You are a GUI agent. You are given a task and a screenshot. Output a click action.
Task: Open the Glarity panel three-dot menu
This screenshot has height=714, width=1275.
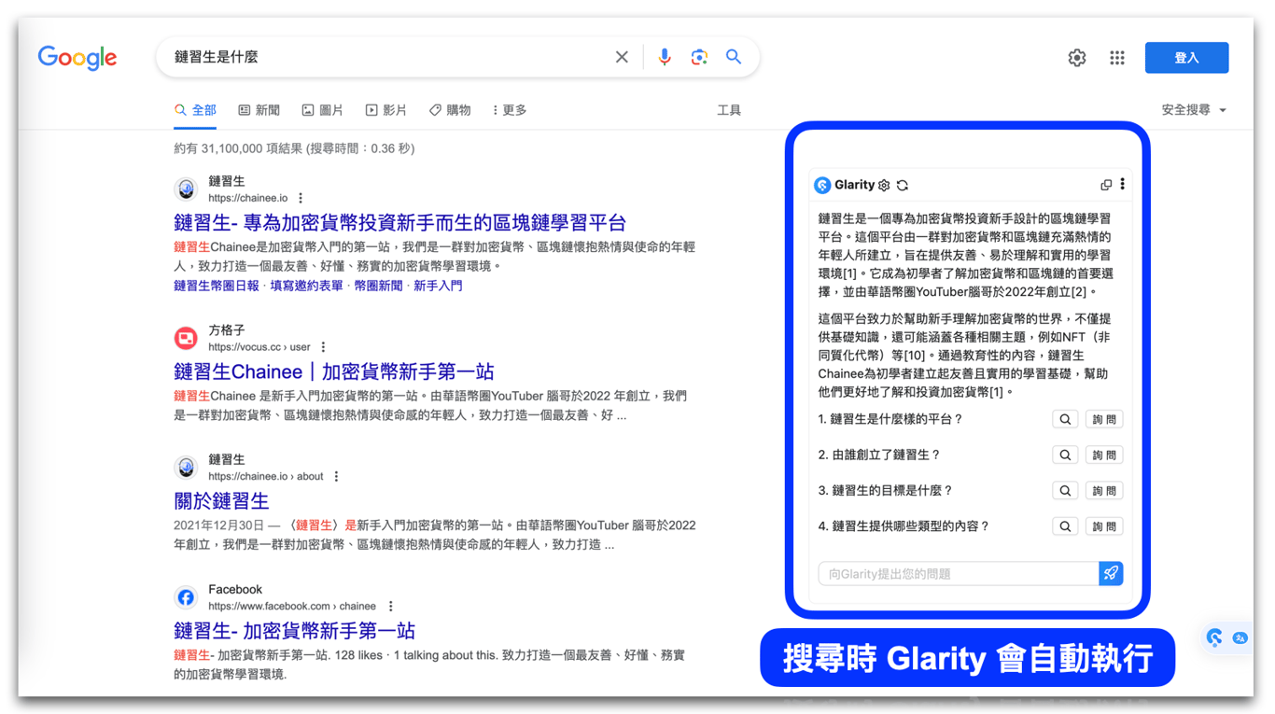(1123, 185)
